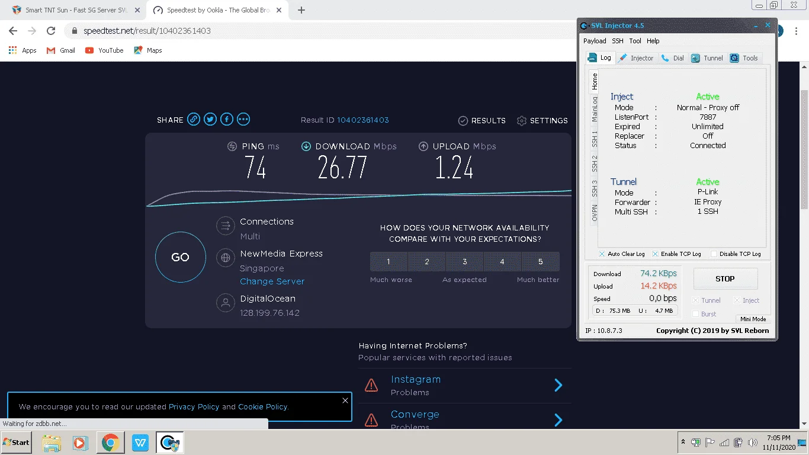Expand the Instagram problems entry chevron
This screenshot has height=455, width=809.
pos(558,385)
